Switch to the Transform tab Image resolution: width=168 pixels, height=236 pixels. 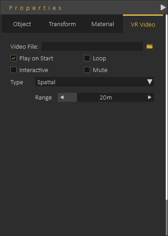pos(62,24)
